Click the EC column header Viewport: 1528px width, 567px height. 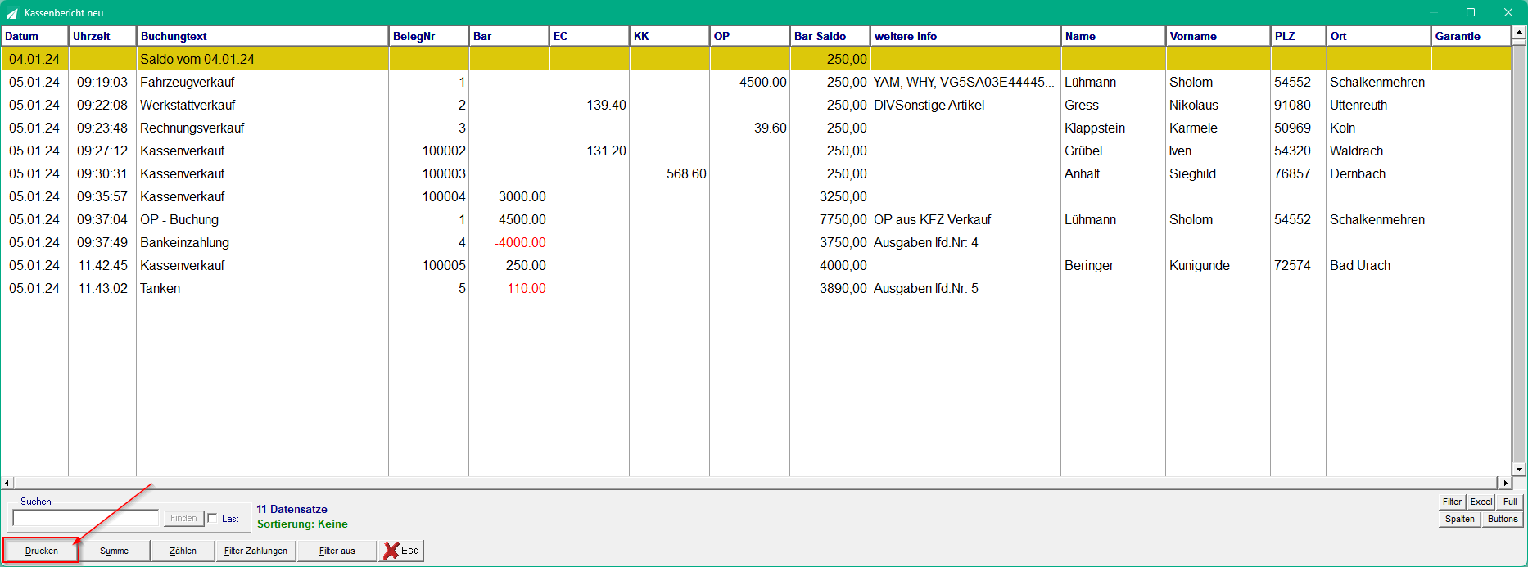(x=590, y=36)
